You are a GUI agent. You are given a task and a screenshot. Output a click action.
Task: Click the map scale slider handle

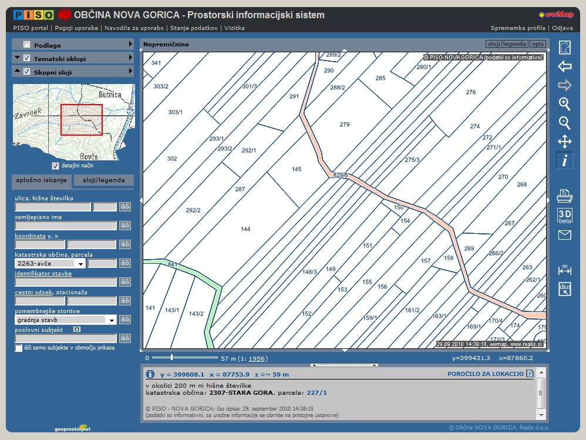click(x=171, y=357)
